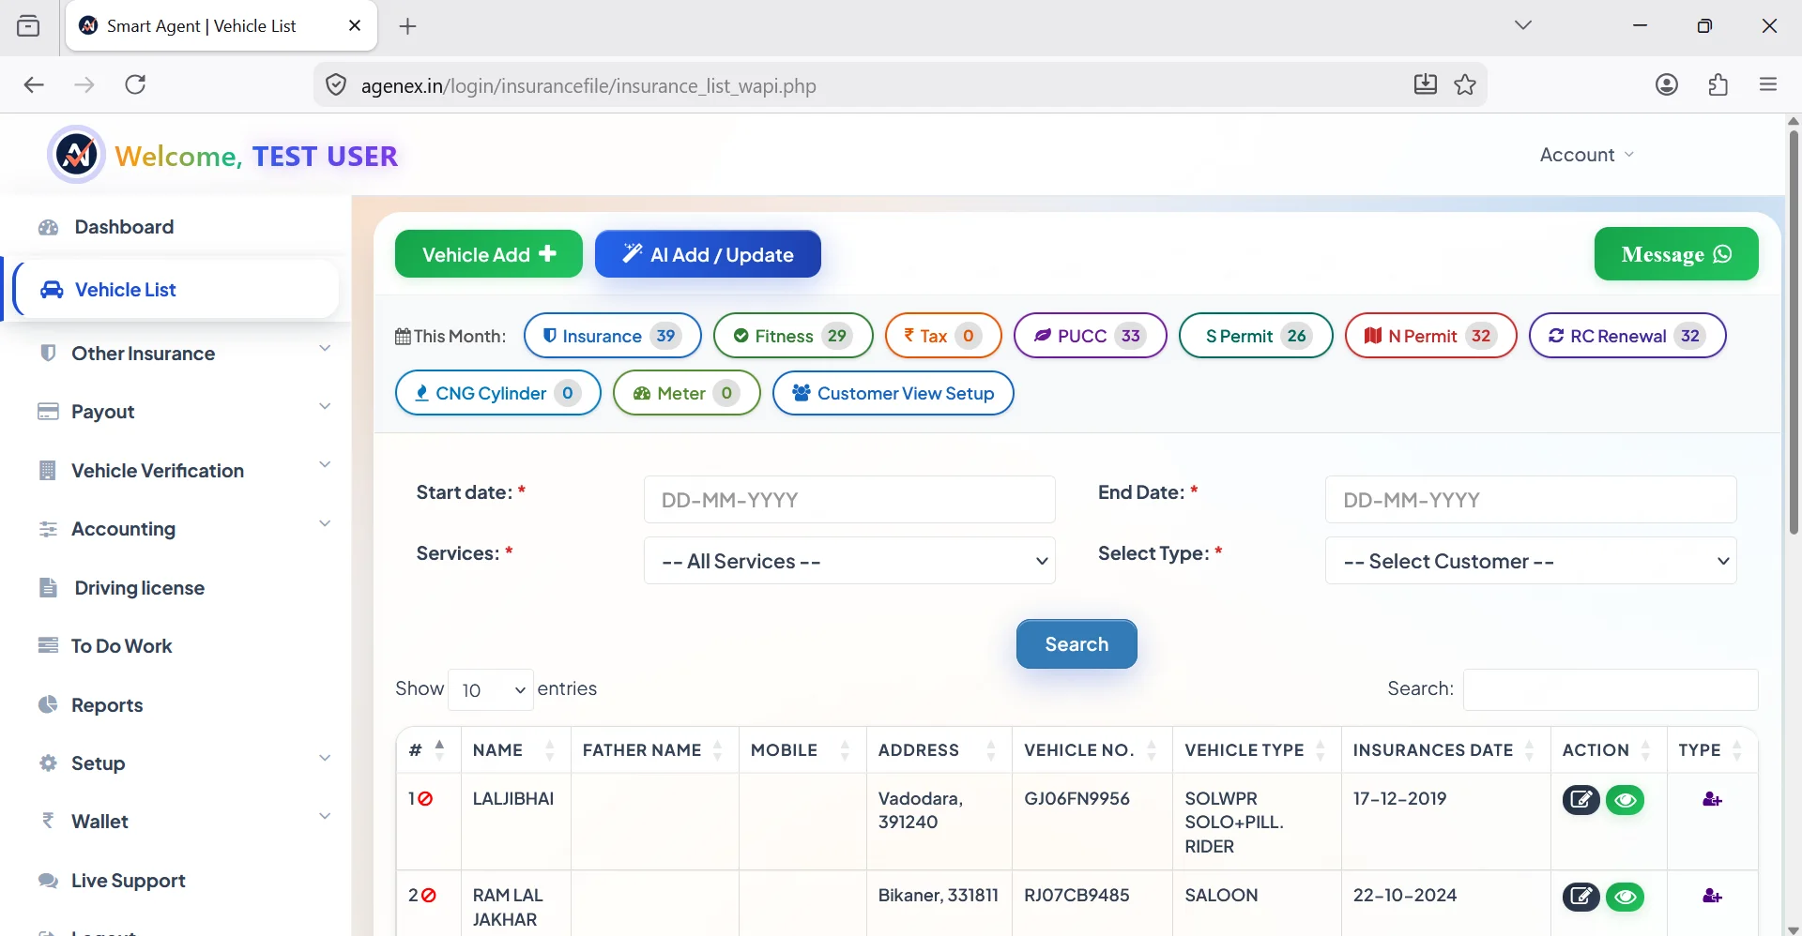The width and height of the screenshot is (1802, 936).
Task: Click the blue Search button
Action: (x=1077, y=644)
